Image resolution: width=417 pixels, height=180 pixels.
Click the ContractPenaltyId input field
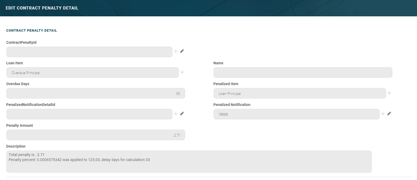coord(89,52)
